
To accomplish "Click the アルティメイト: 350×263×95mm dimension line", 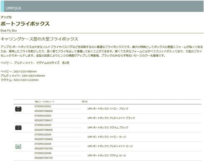I will click(23, 76).
